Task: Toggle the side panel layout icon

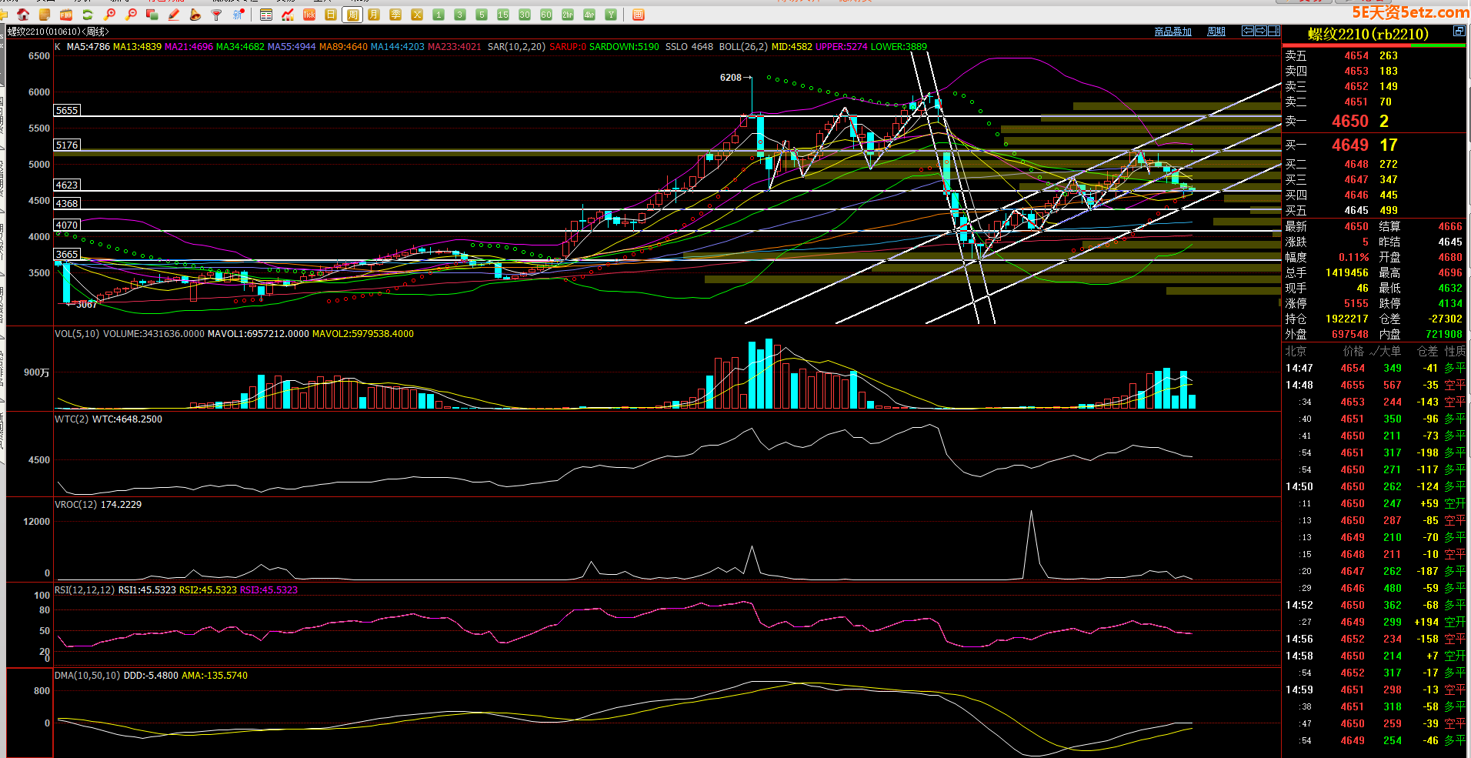Action: click(1274, 31)
